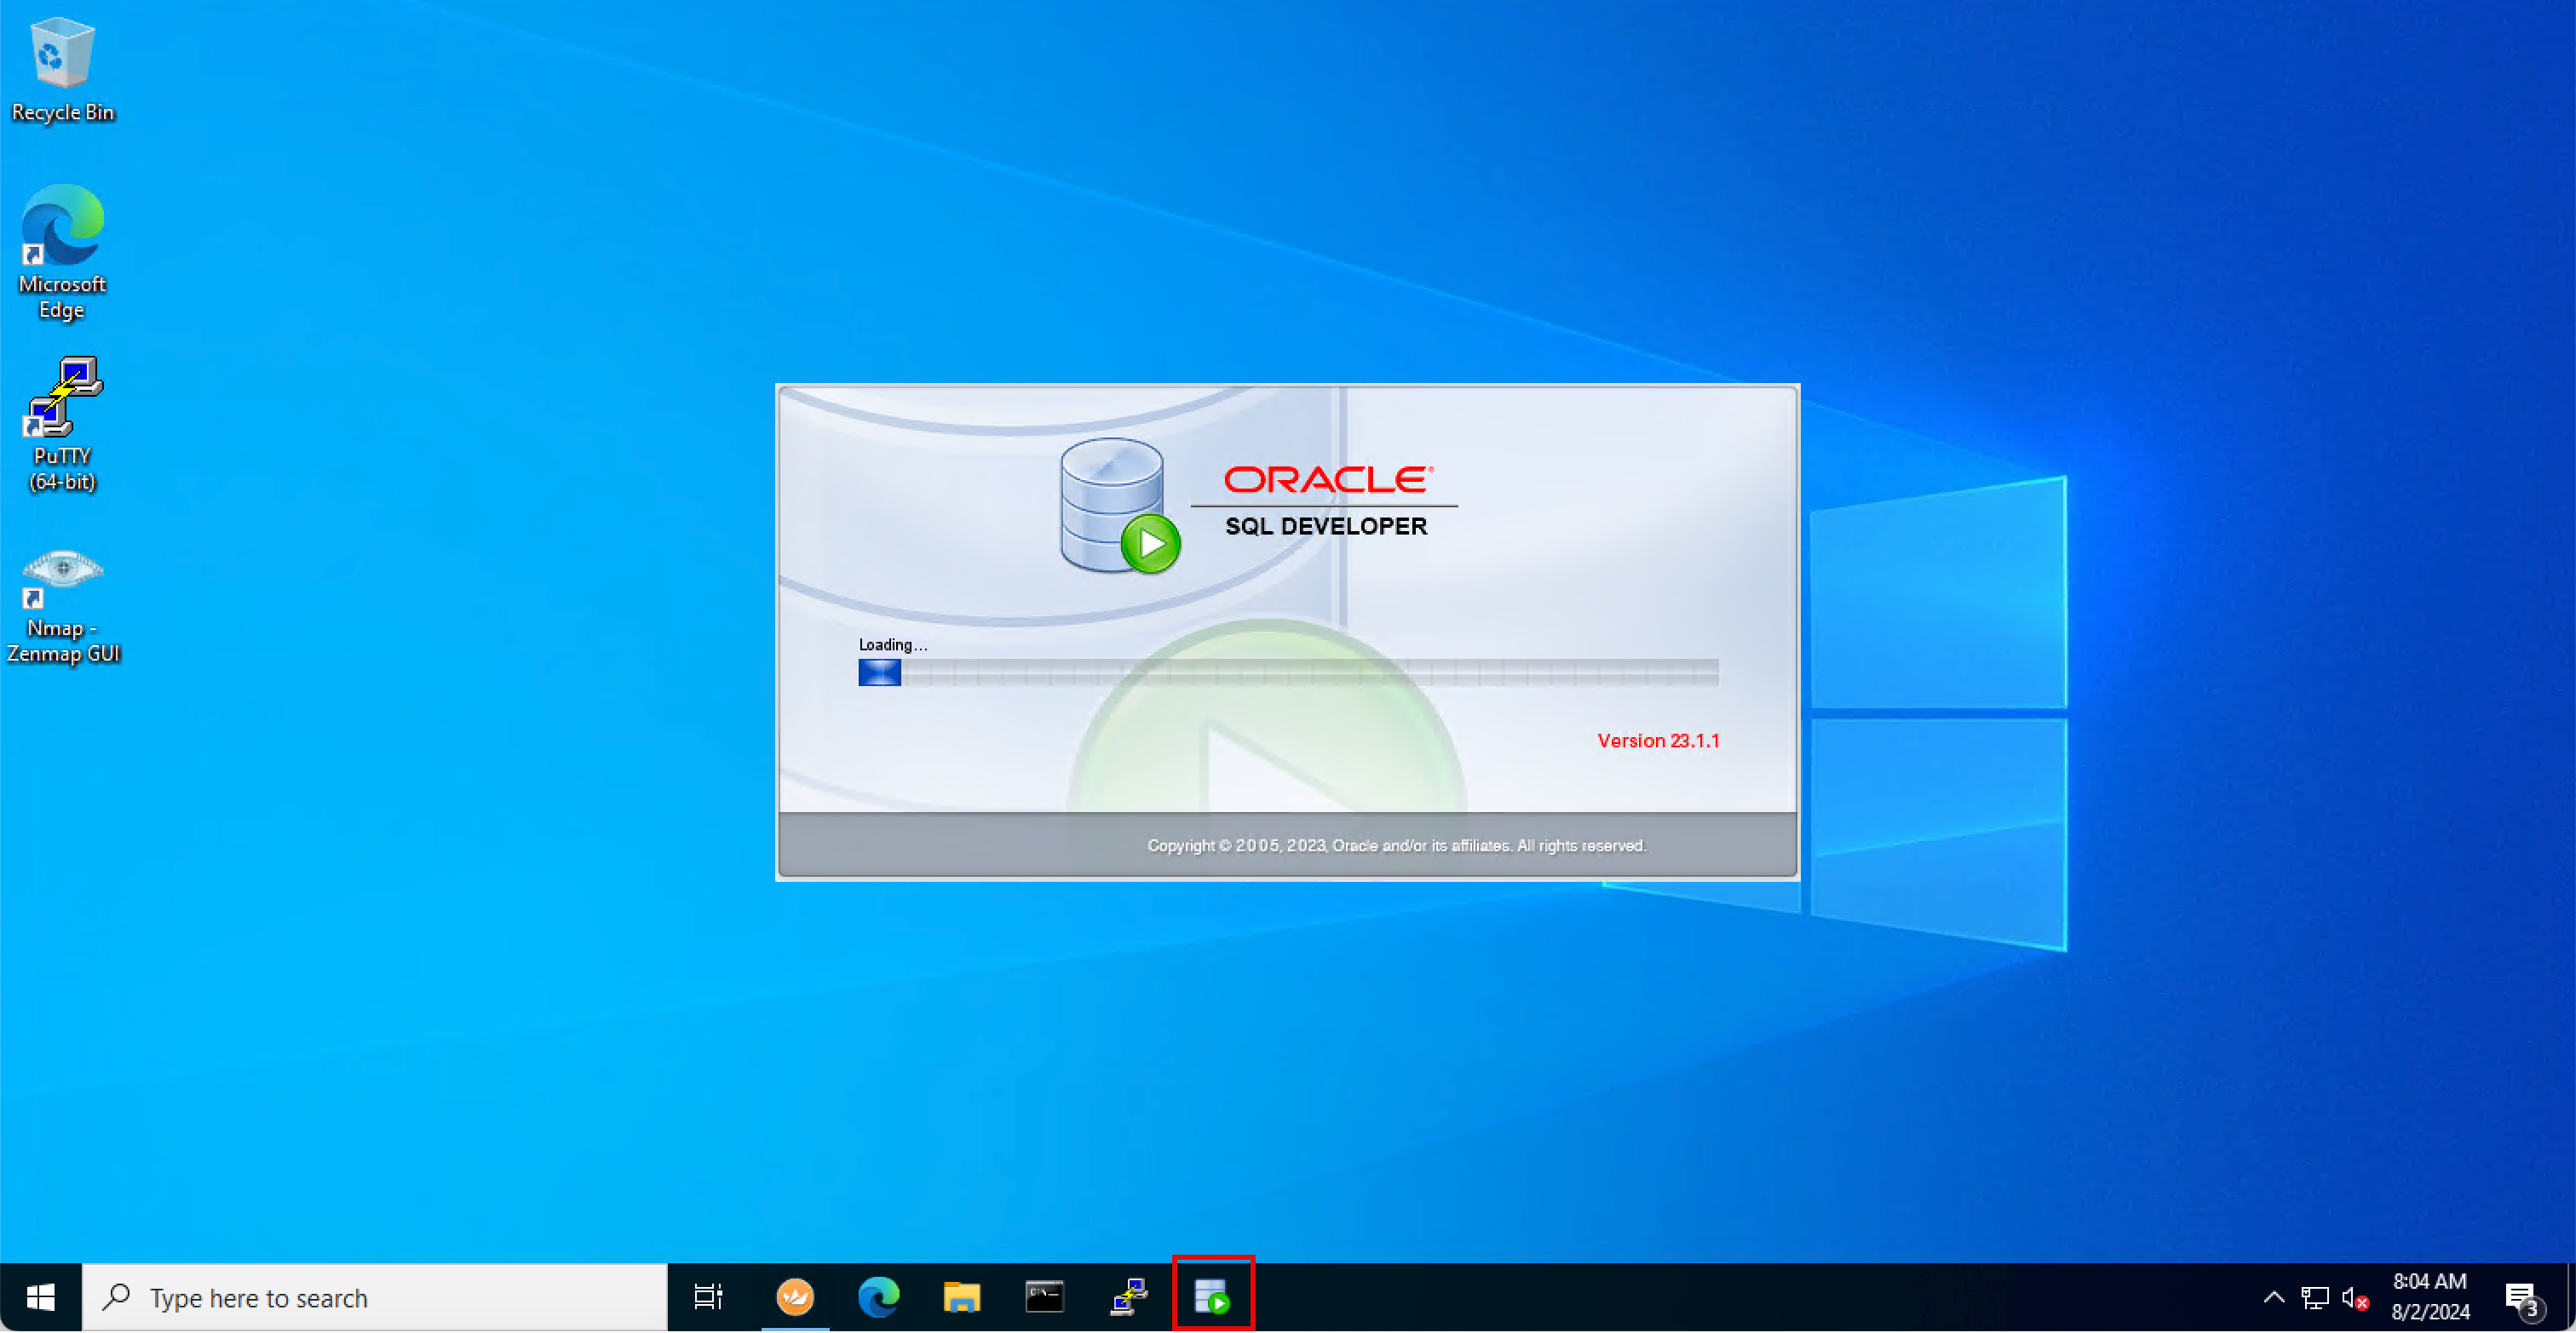Click the muted speaker volume icon

pyautogui.click(x=2354, y=1298)
